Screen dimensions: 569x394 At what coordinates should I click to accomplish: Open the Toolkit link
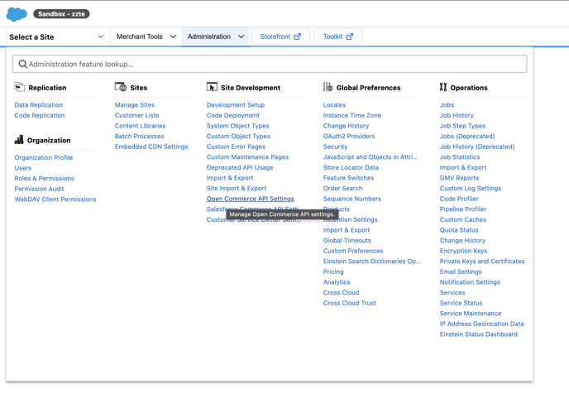click(337, 36)
